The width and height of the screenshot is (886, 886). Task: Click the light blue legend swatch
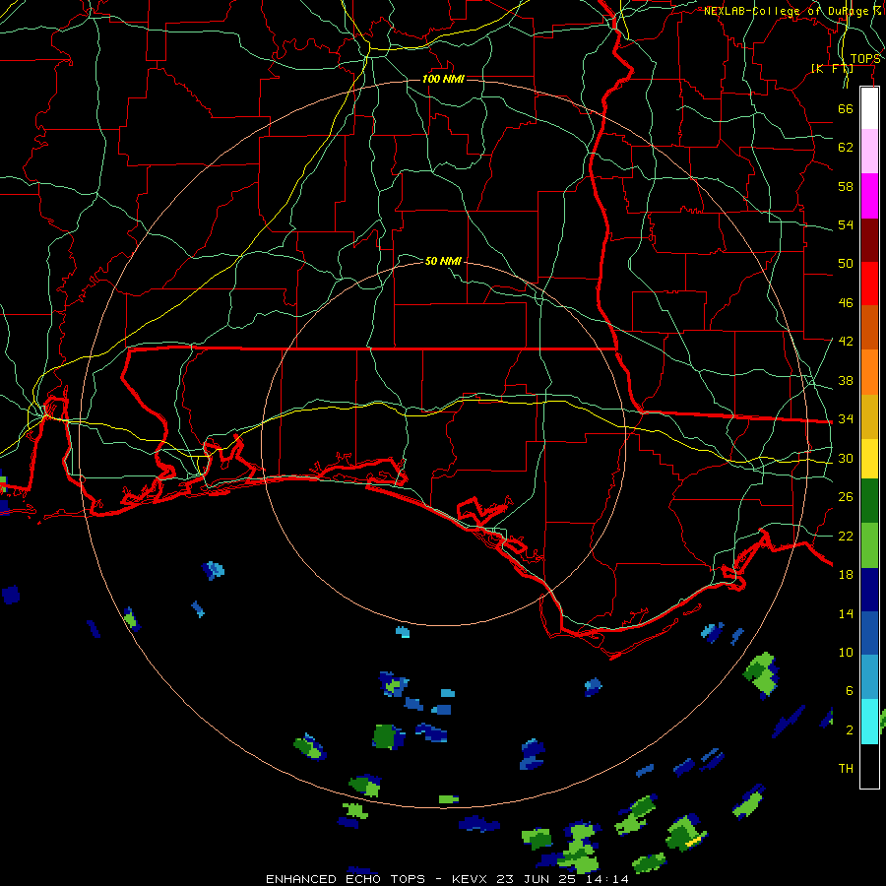tap(869, 677)
